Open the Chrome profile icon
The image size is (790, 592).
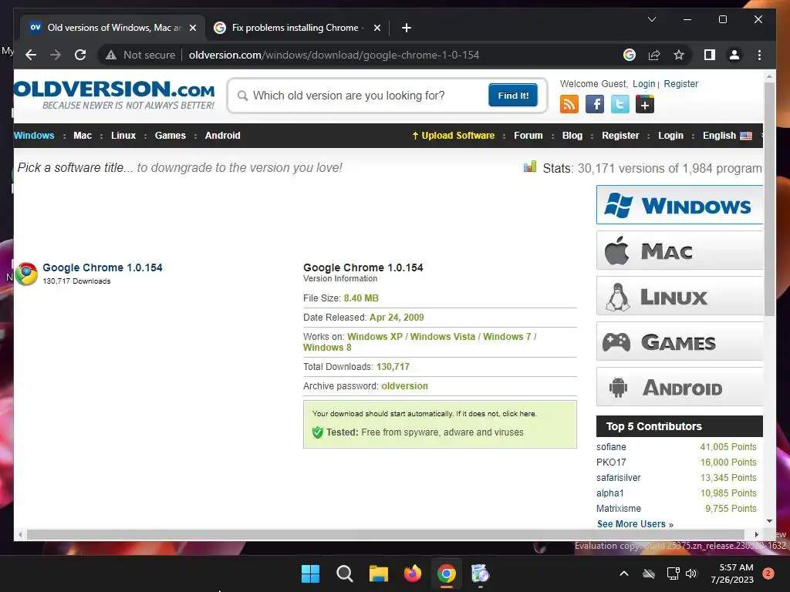pyautogui.click(x=734, y=55)
